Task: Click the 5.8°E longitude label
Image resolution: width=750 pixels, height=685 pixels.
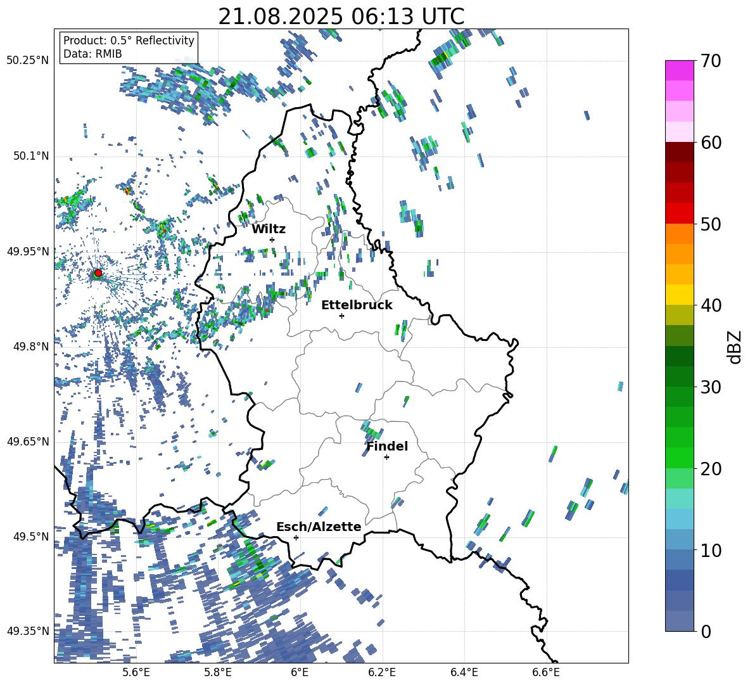Action: (218, 672)
